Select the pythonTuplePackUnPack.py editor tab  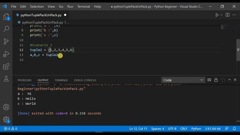coord(41,15)
